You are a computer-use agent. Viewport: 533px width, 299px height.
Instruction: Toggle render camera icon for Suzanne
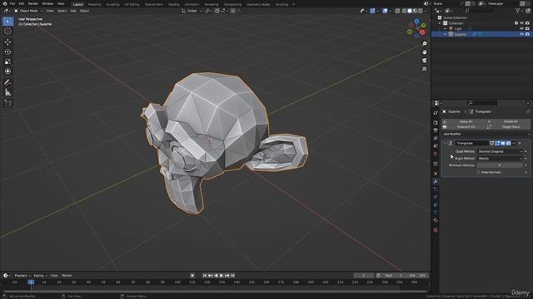[x=527, y=34]
